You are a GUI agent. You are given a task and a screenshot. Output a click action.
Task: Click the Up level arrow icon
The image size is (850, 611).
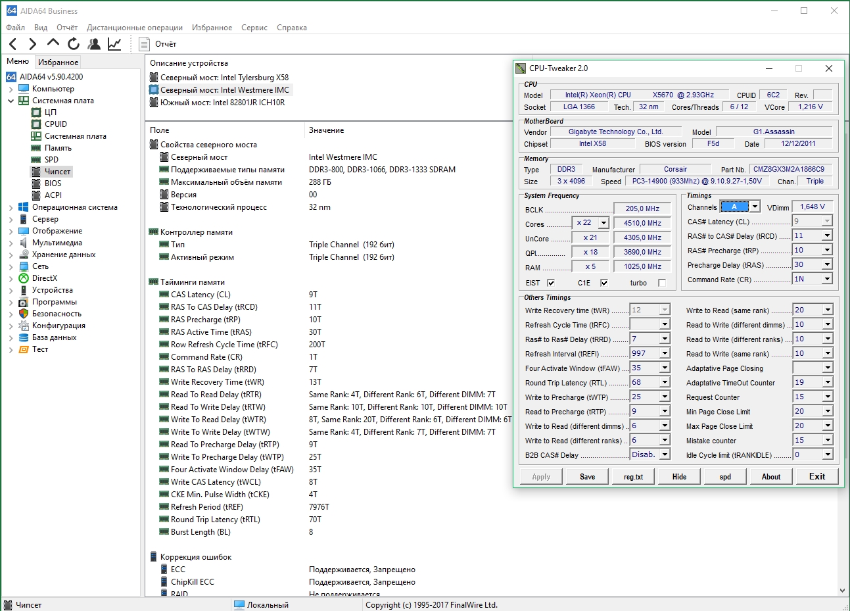pyautogui.click(x=53, y=43)
